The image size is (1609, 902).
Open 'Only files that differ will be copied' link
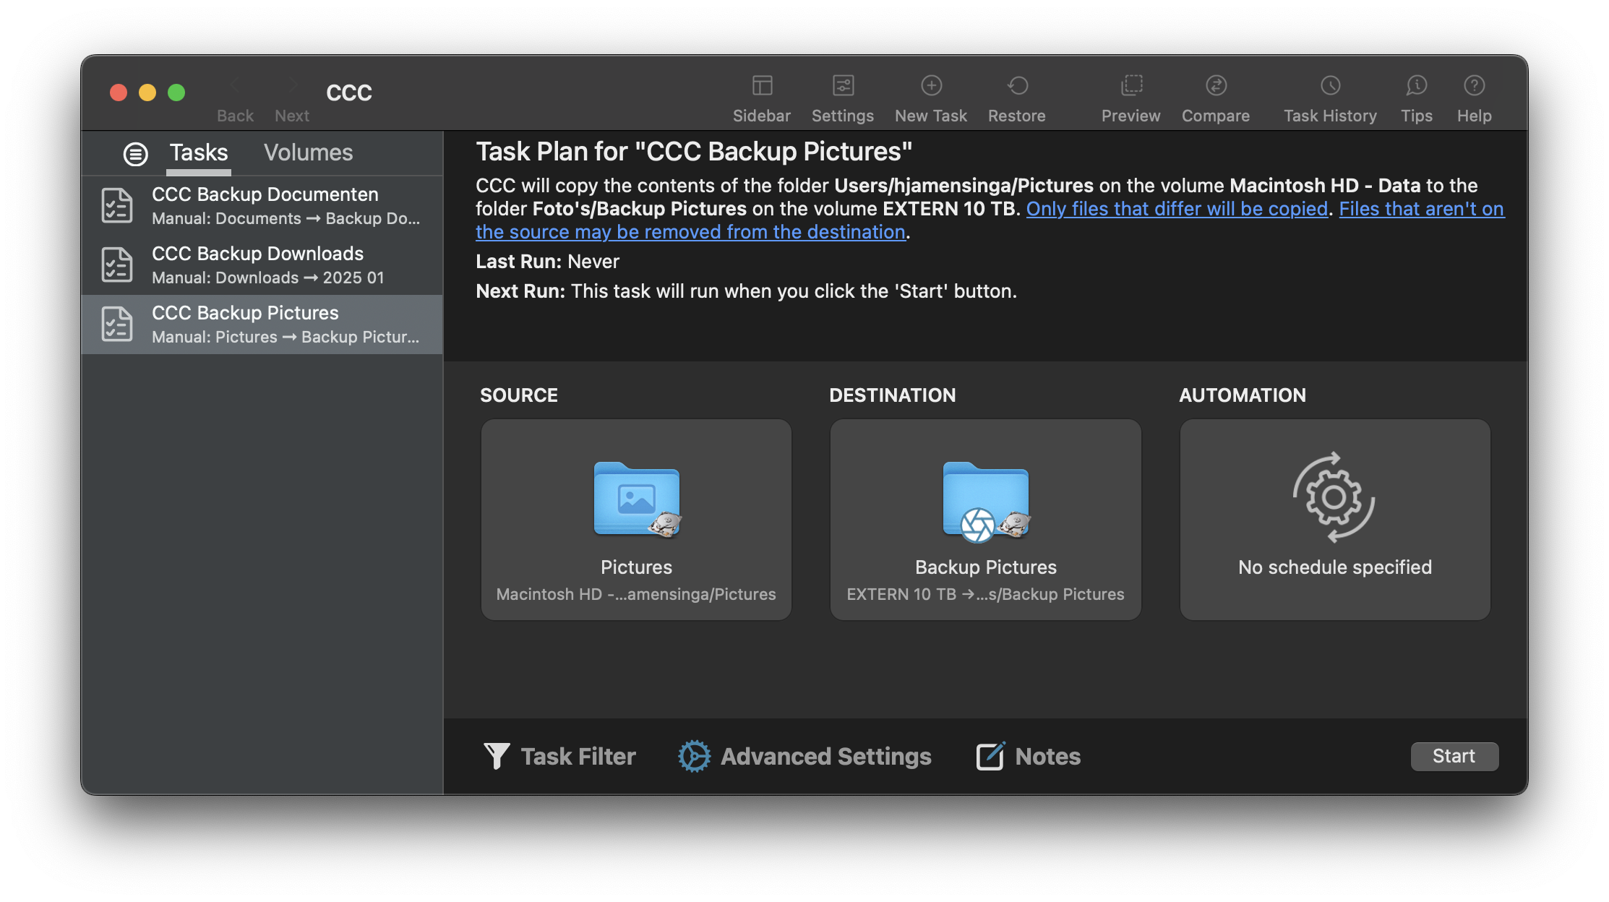(1177, 209)
